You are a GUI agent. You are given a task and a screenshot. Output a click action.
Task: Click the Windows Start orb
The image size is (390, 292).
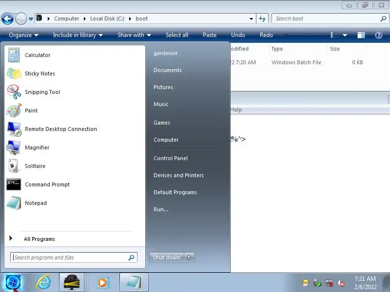[x=13, y=283]
